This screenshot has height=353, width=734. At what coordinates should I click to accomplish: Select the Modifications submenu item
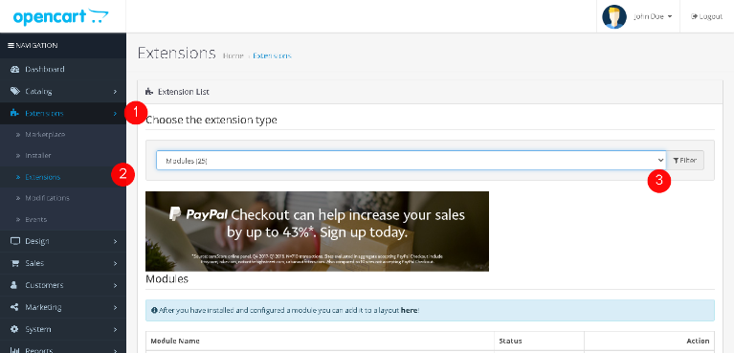[47, 198]
